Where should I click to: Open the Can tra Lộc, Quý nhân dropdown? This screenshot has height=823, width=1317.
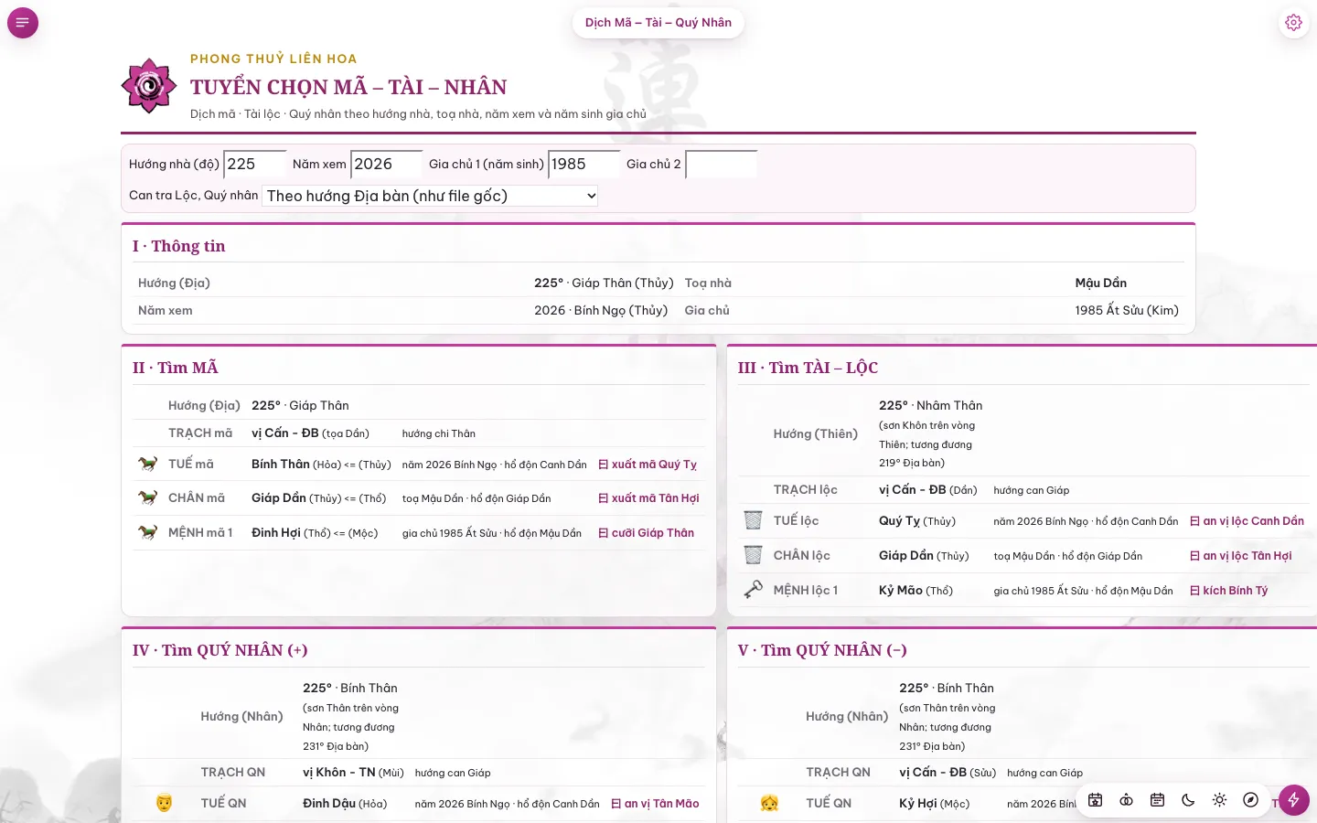click(430, 196)
